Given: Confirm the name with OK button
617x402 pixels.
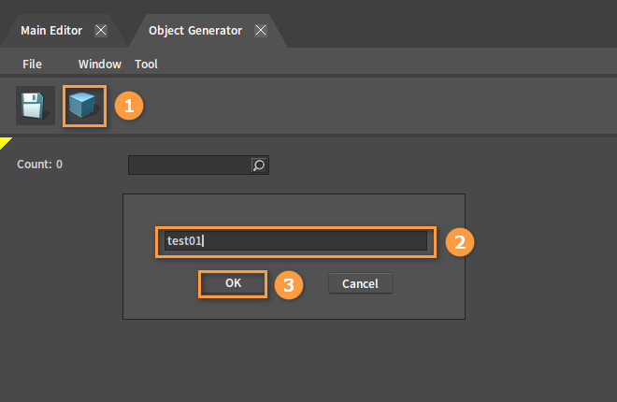Looking at the screenshot, I should [233, 283].
